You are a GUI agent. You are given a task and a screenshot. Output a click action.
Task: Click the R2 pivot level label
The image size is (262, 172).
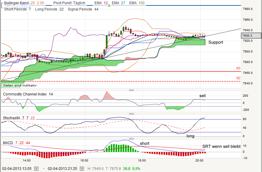pyautogui.click(x=238, y=78)
